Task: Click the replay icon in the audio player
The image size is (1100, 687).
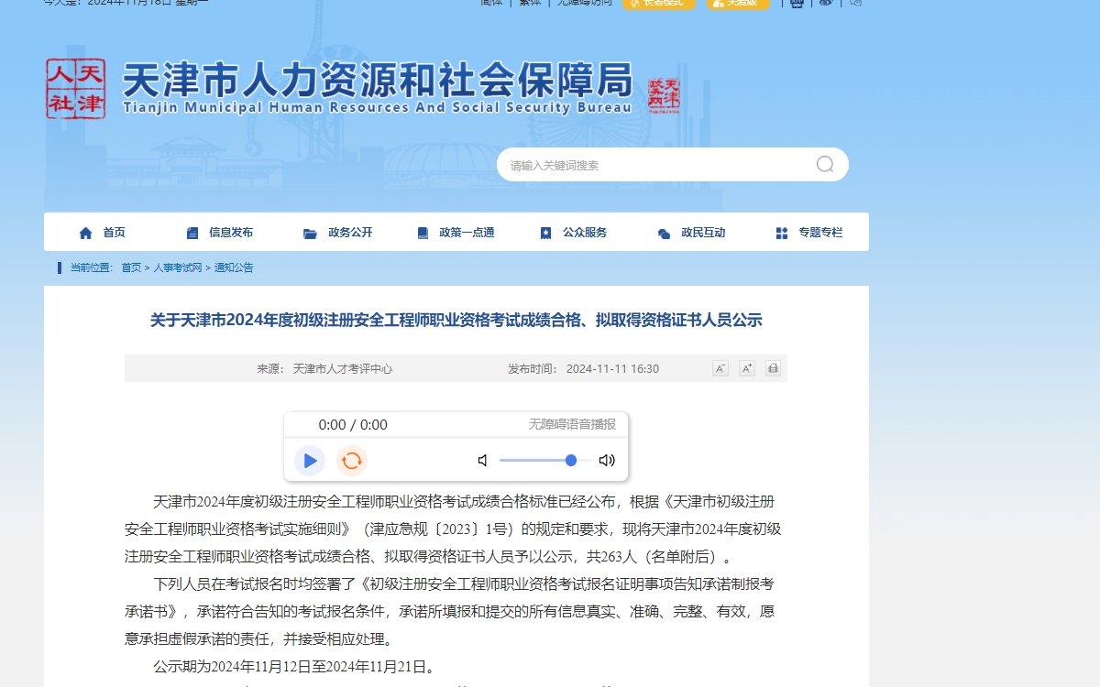Action: [x=351, y=461]
